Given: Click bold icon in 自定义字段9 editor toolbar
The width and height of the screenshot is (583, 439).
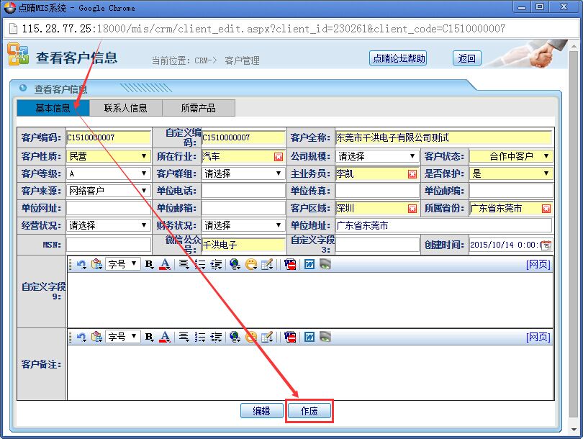Looking at the screenshot, I should coord(150,264).
